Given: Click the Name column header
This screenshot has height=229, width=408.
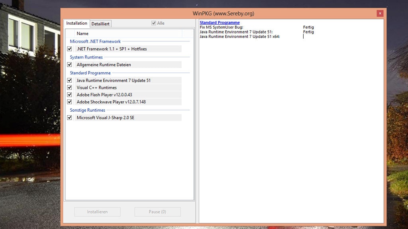Looking at the screenshot, I should point(128,33).
